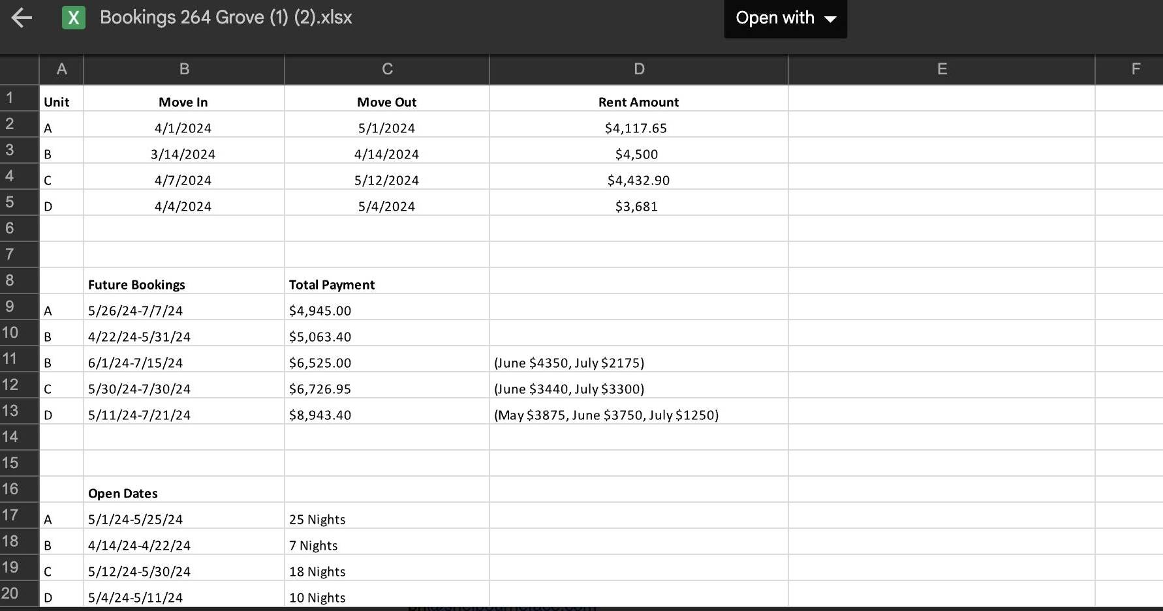Click the 'Move In' header cell
The width and height of the screenshot is (1163, 611).
[x=184, y=98]
